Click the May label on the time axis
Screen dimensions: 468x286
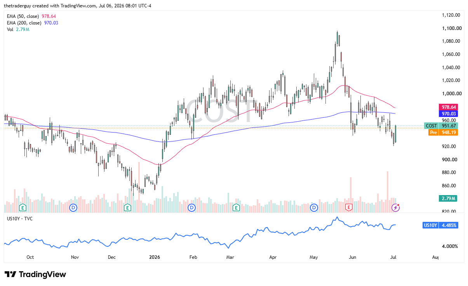pos(314,257)
